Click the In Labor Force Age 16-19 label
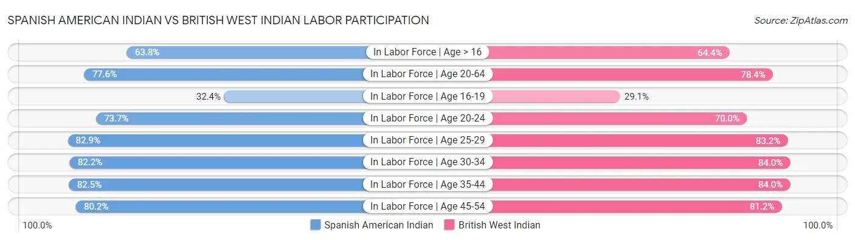 click(x=427, y=96)
